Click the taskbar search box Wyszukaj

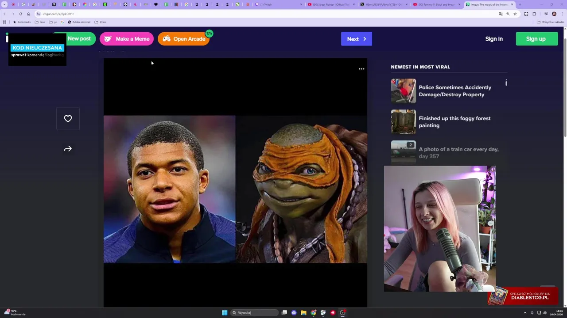coord(255,313)
